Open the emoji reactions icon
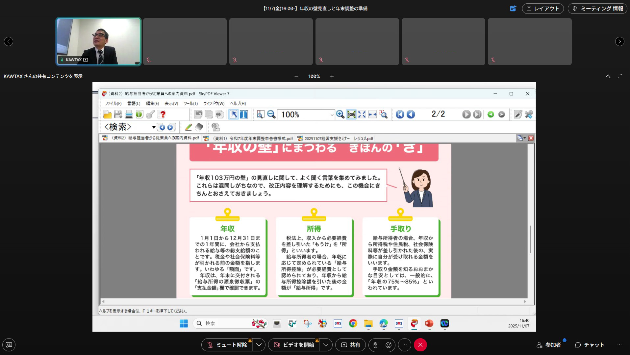630x355 pixels. (389, 345)
